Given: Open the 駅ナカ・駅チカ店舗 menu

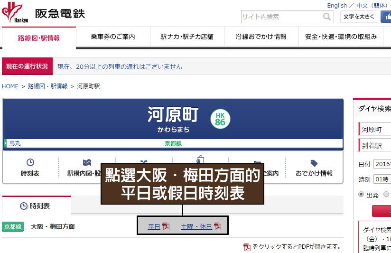Looking at the screenshot, I should [x=187, y=37].
